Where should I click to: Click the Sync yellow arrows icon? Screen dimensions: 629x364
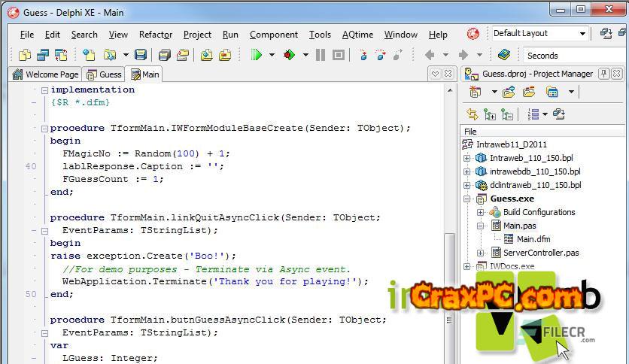coord(473,114)
